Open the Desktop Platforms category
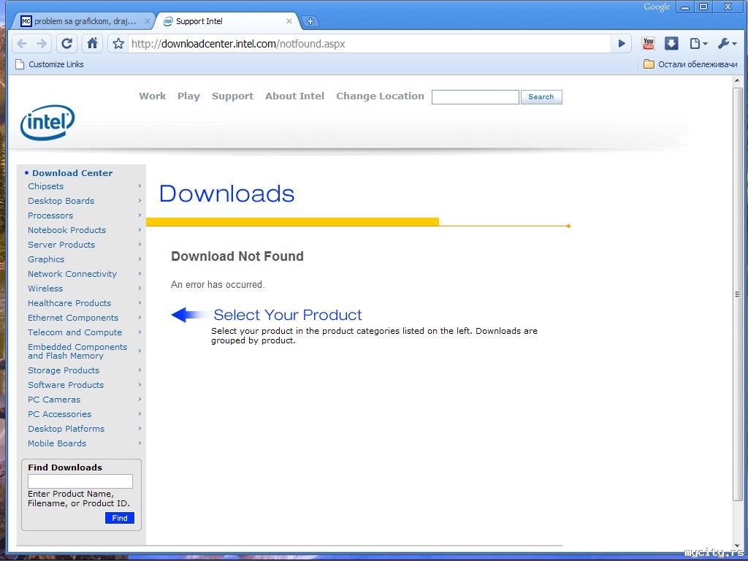748x561 pixels. pos(66,429)
